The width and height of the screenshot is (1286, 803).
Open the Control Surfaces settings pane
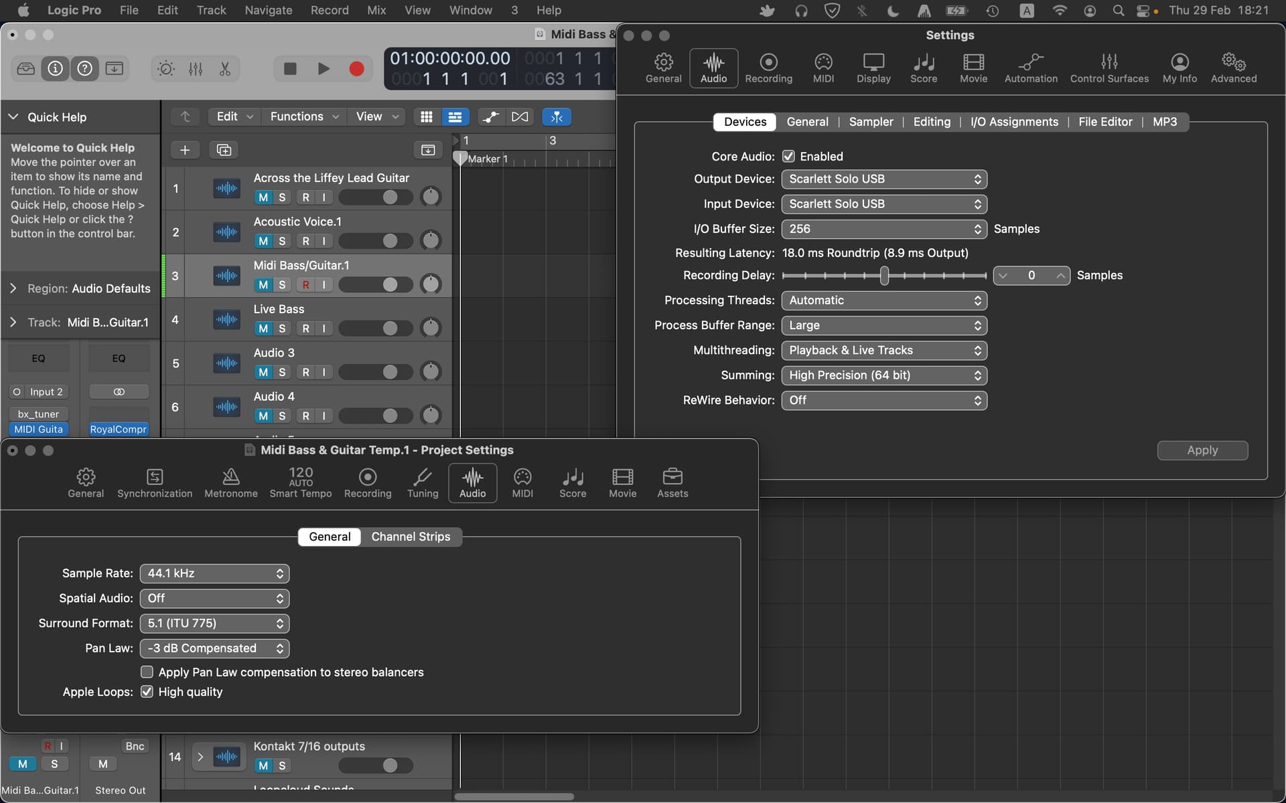coord(1109,68)
